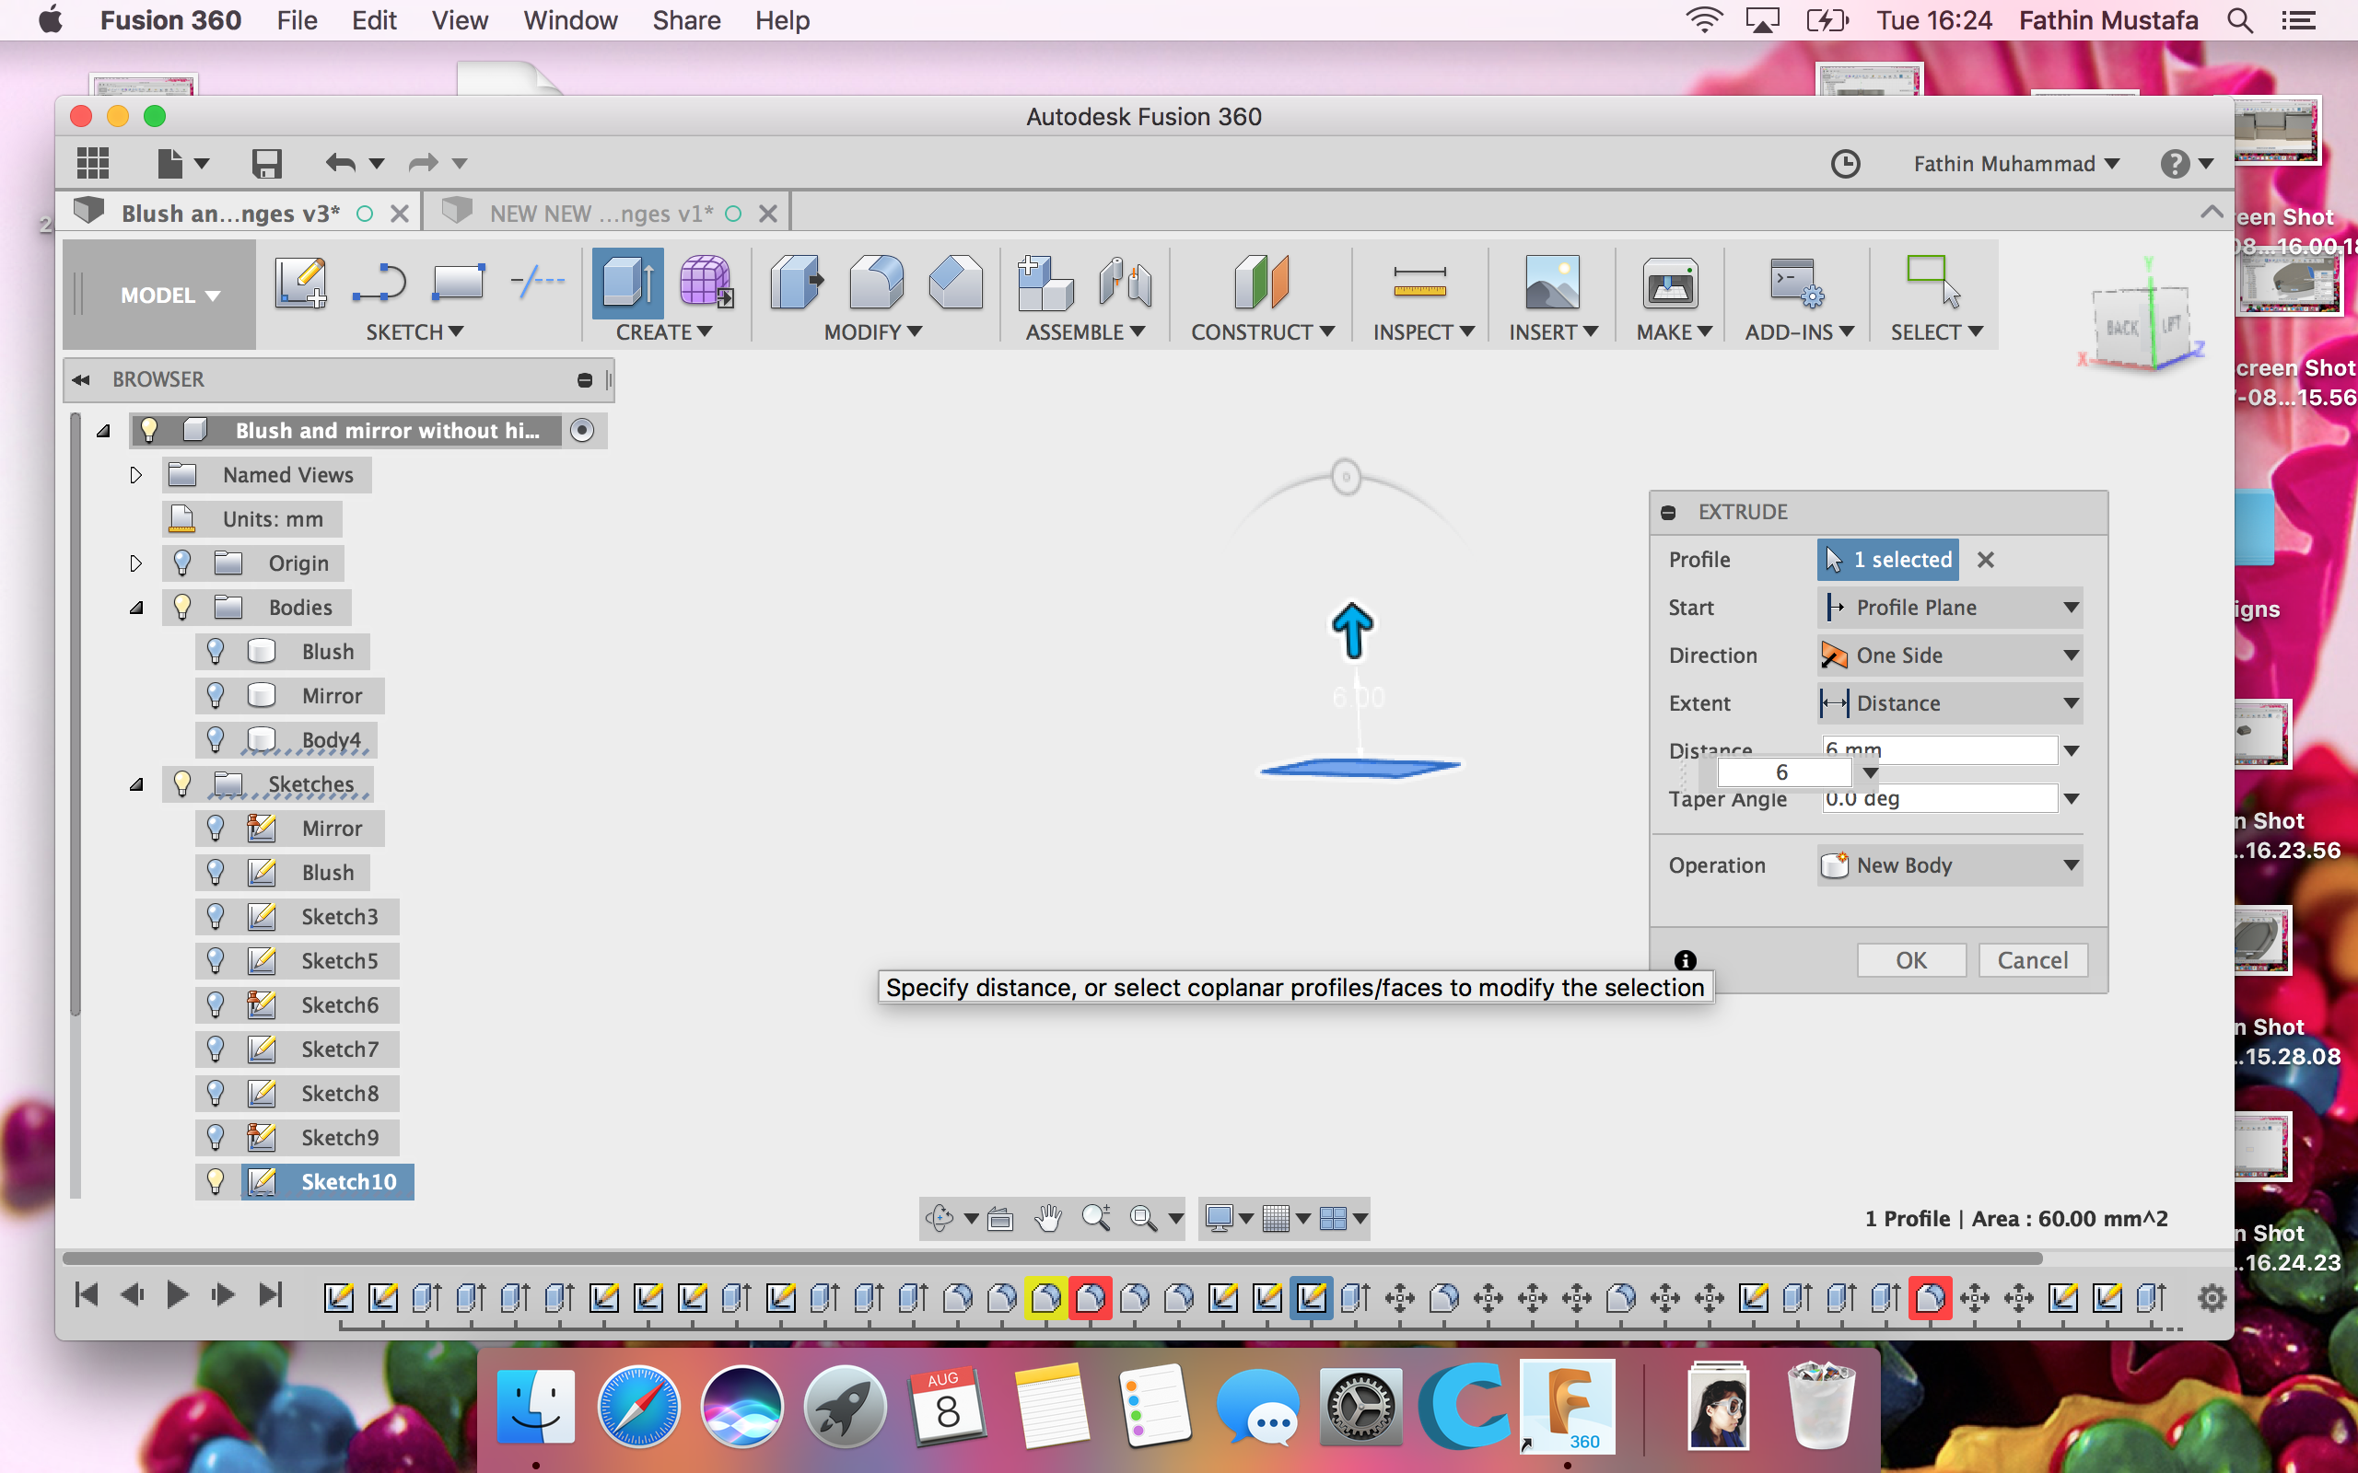Open the CONSTRUCT menu
The height and width of the screenshot is (1473, 2358).
1262,332
